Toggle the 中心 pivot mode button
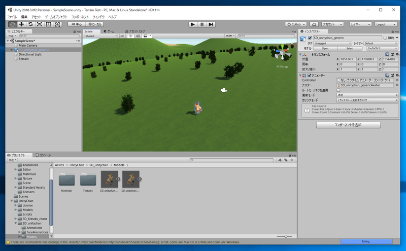This screenshot has height=251, width=406. pos(77,24)
